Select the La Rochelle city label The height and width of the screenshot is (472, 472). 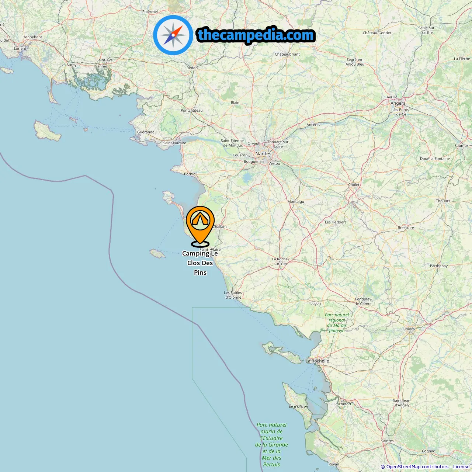317,361
